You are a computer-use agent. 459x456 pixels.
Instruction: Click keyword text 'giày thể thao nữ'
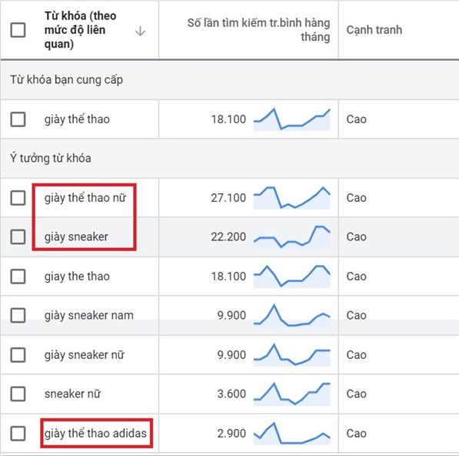(85, 198)
